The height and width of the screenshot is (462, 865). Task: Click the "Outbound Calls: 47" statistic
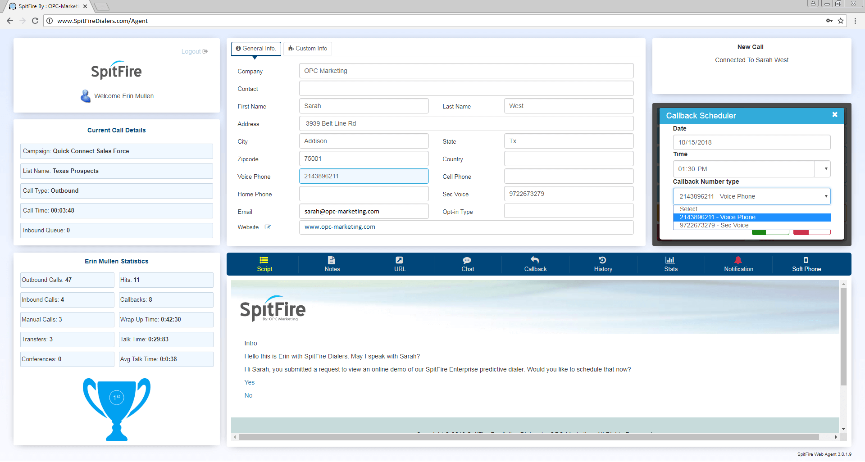[67, 280]
